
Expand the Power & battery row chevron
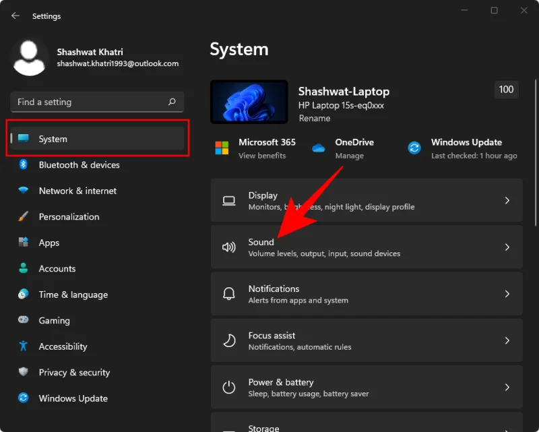507,387
